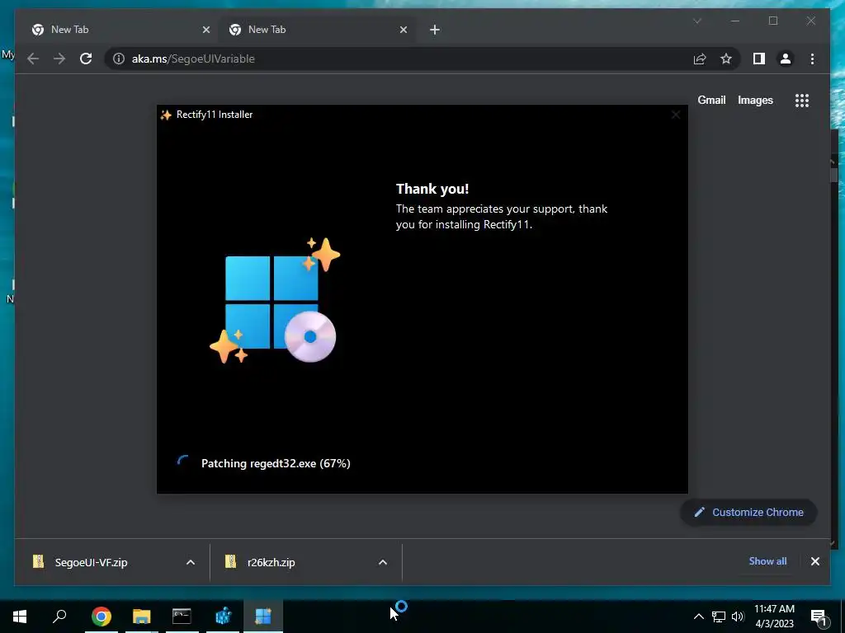845x633 pixels.
Task: Open Command Prompt taskbar icon
Action: pyautogui.click(x=182, y=617)
